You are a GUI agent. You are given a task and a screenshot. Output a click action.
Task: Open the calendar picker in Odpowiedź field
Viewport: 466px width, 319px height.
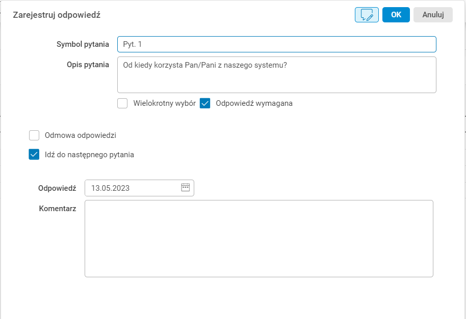(185, 188)
